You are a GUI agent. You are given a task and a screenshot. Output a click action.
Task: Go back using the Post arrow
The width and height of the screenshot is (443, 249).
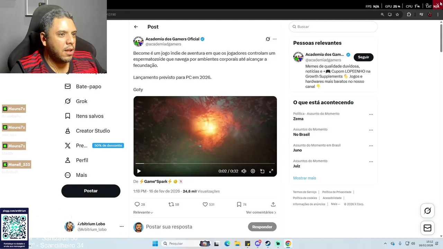point(136,27)
